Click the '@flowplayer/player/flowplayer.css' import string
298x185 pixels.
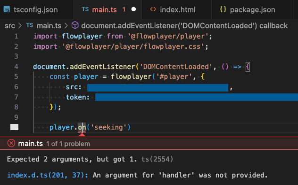133,46
